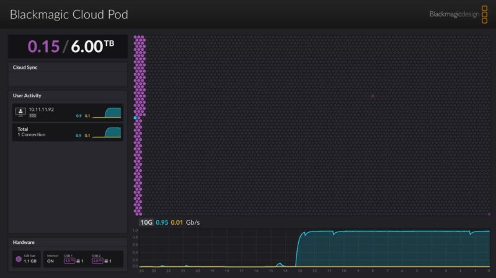
Task: Click the purple used cells column in storage map
Action: click(139, 126)
